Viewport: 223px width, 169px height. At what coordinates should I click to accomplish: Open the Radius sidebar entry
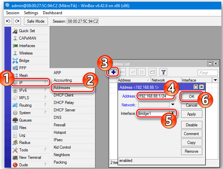coord(30,143)
